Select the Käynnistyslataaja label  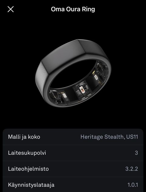[x=31, y=185]
